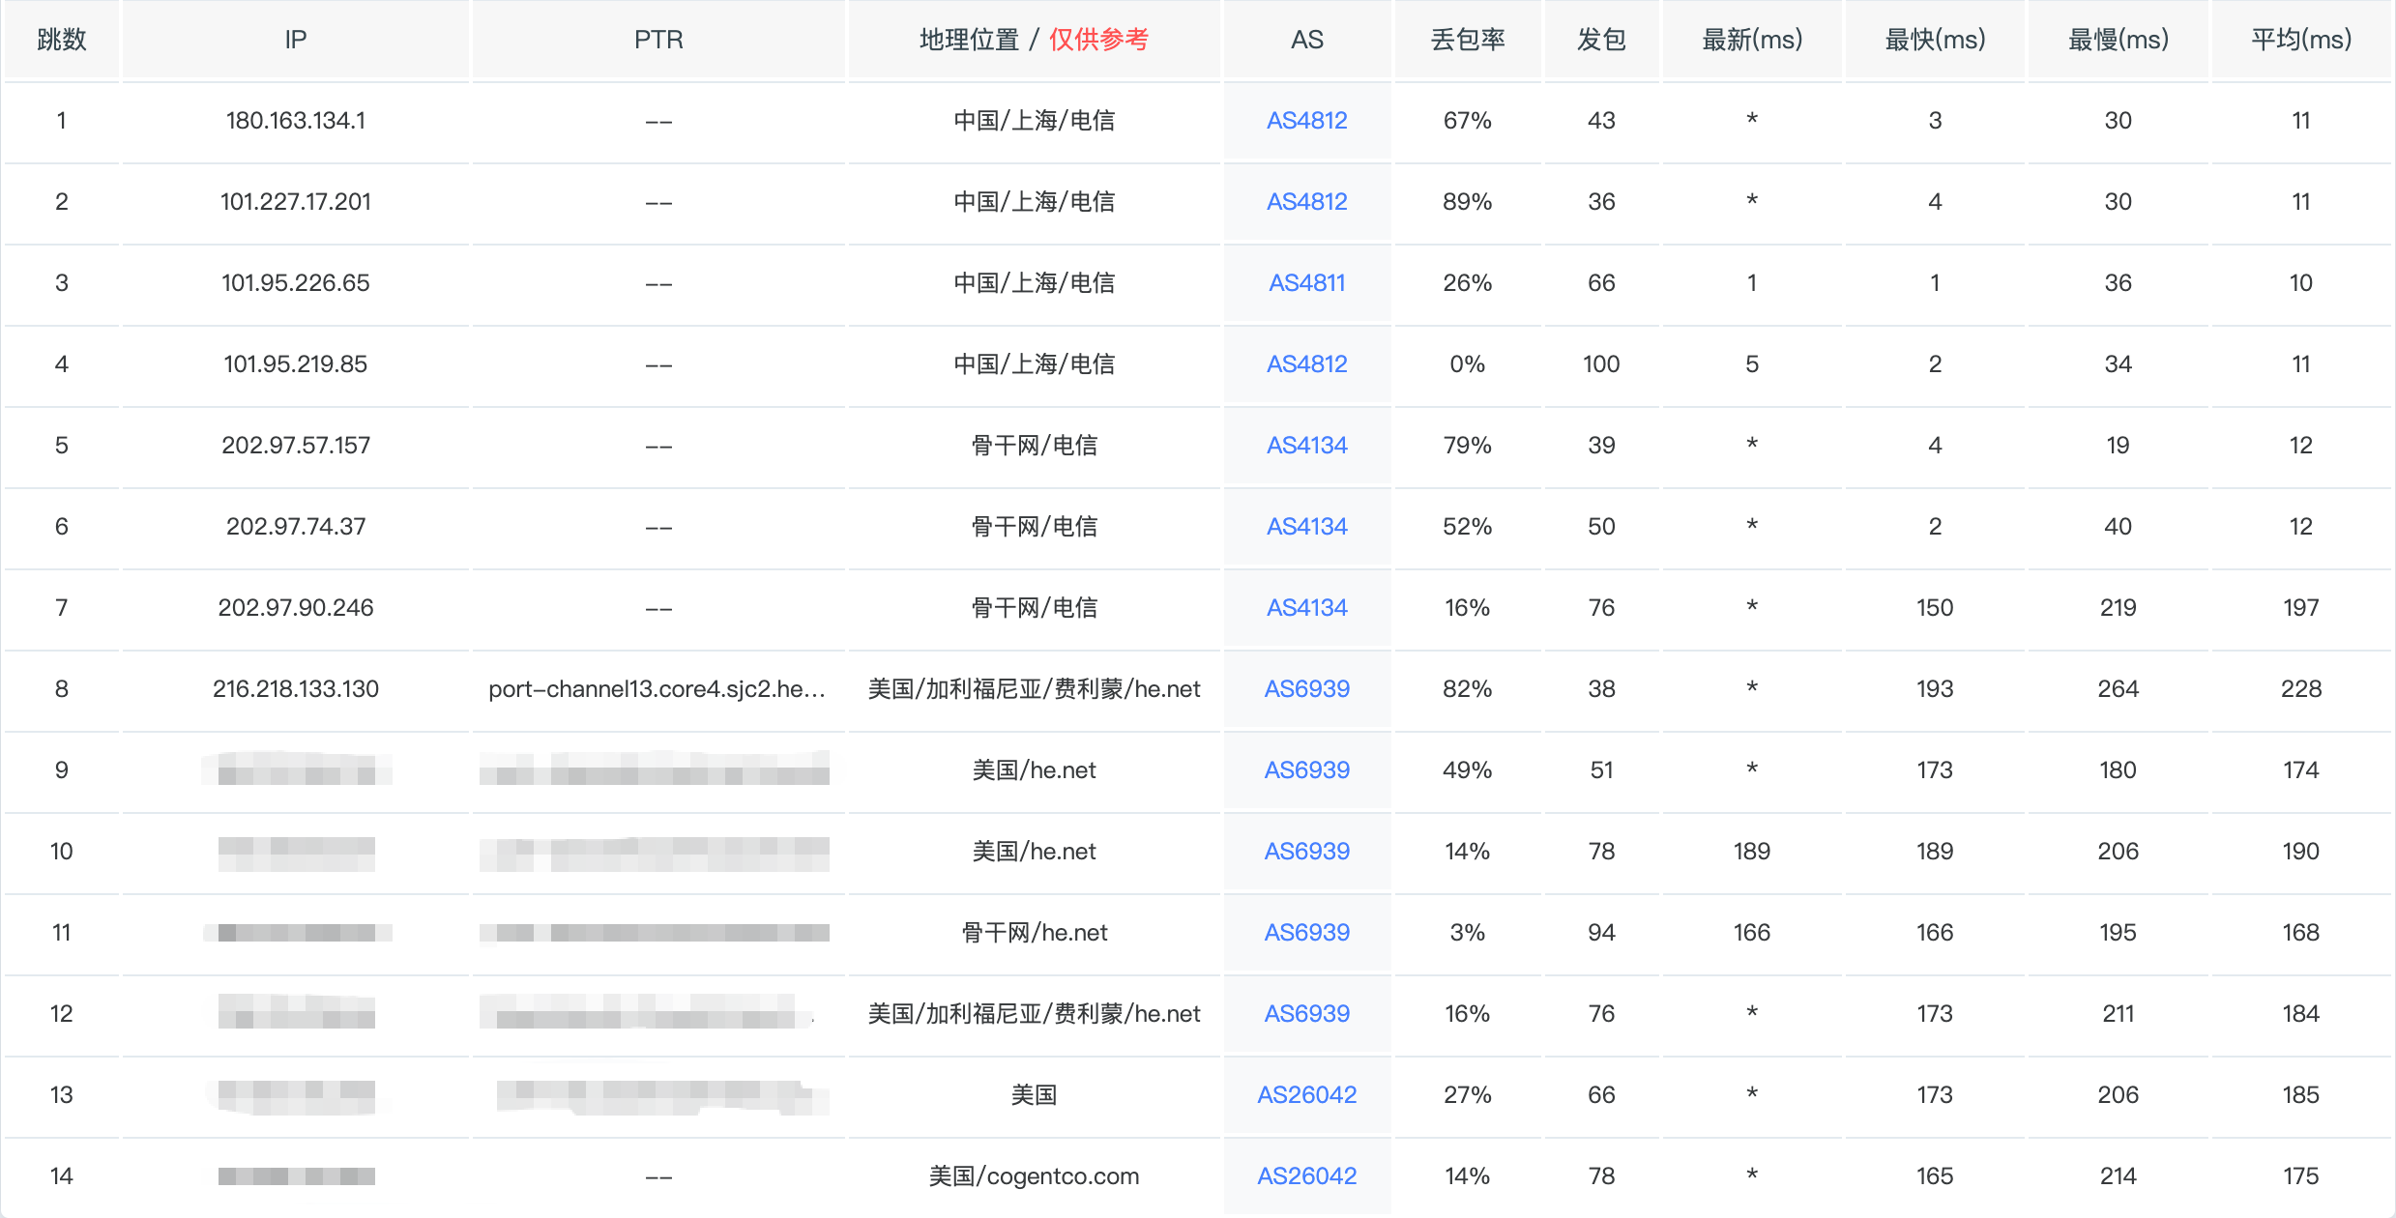Screen dimensions: 2396x1218
Task: Click the AS4134 link in hop 5
Action: (1306, 446)
